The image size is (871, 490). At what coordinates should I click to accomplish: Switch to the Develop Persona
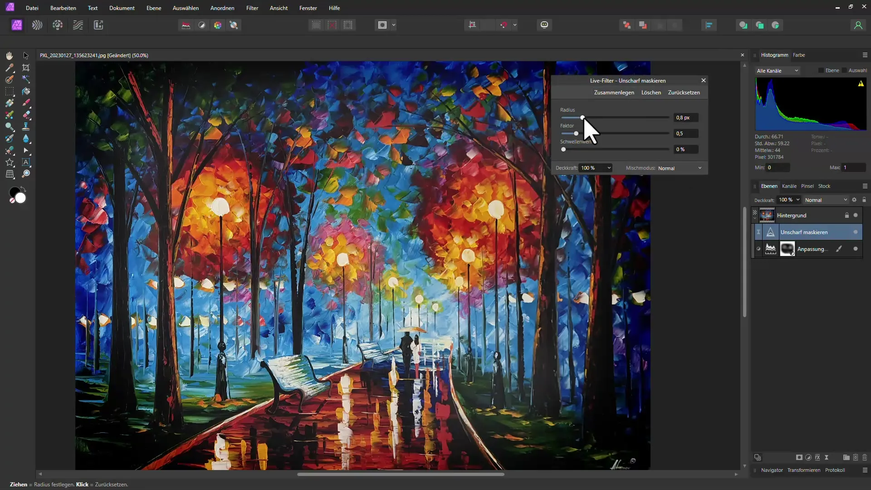click(x=58, y=25)
